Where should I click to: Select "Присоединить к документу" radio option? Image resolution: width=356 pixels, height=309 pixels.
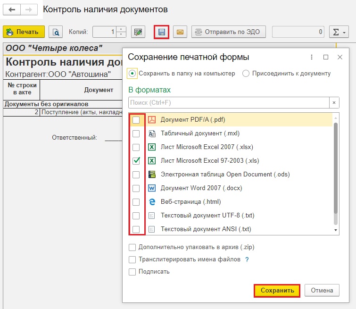pyautogui.click(x=246, y=74)
